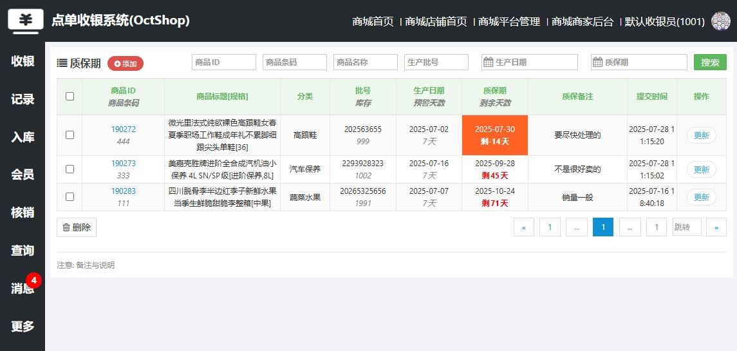
Task: Go to previous page with « button
Action: [524, 227]
